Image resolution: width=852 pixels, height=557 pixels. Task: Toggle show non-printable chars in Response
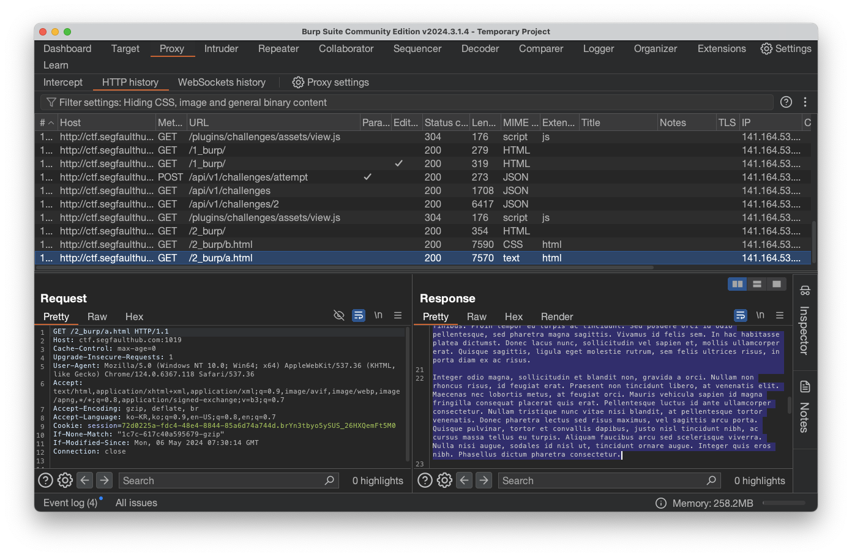point(760,315)
